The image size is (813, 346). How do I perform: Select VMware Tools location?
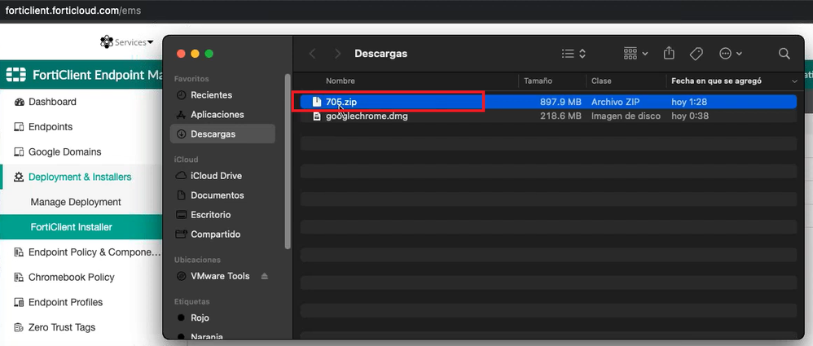pos(220,276)
